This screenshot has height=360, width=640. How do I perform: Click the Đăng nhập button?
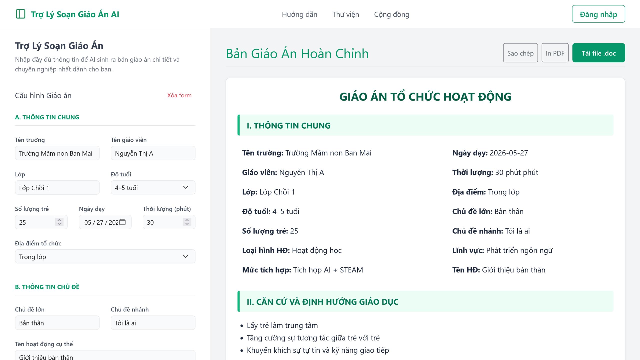[598, 14]
